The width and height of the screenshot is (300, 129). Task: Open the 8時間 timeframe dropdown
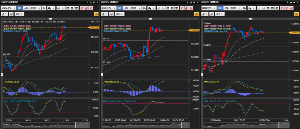[35, 8]
